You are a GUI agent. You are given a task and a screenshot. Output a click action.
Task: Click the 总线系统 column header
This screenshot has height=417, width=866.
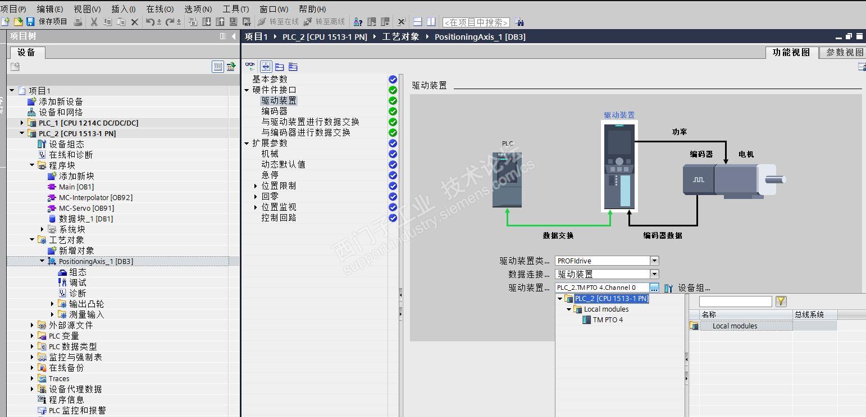pos(815,315)
